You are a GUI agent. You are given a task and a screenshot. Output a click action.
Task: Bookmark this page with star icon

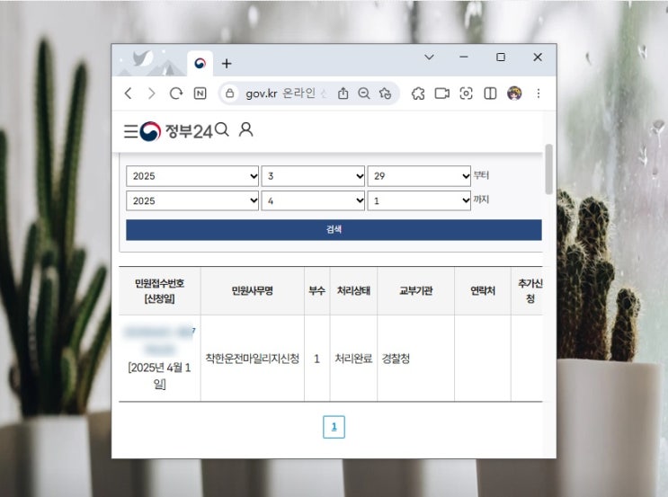point(385,93)
